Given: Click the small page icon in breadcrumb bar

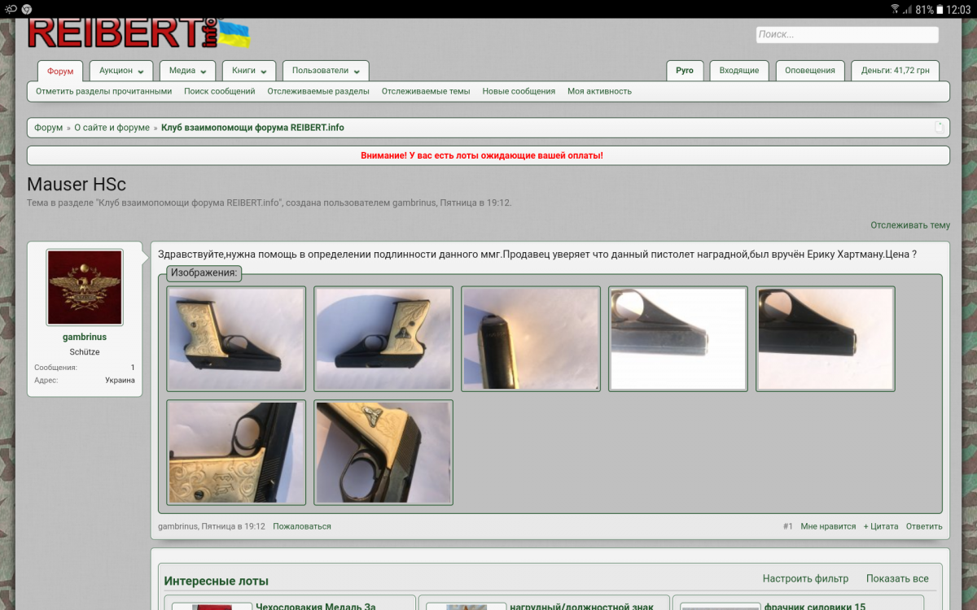Looking at the screenshot, I should (939, 128).
